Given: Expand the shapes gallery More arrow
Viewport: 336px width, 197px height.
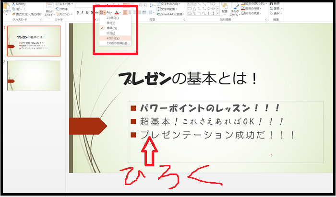Looking at the screenshot, I should (218, 13).
